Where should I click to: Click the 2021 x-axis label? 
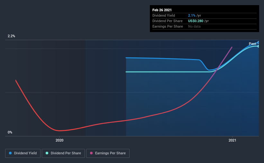coord(232,140)
